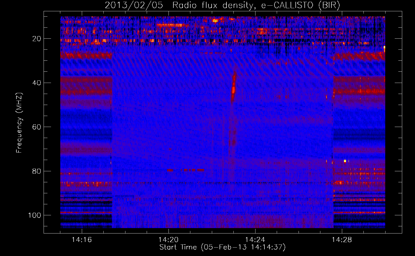Select the 14:16 time axis tick label

pos(82,240)
